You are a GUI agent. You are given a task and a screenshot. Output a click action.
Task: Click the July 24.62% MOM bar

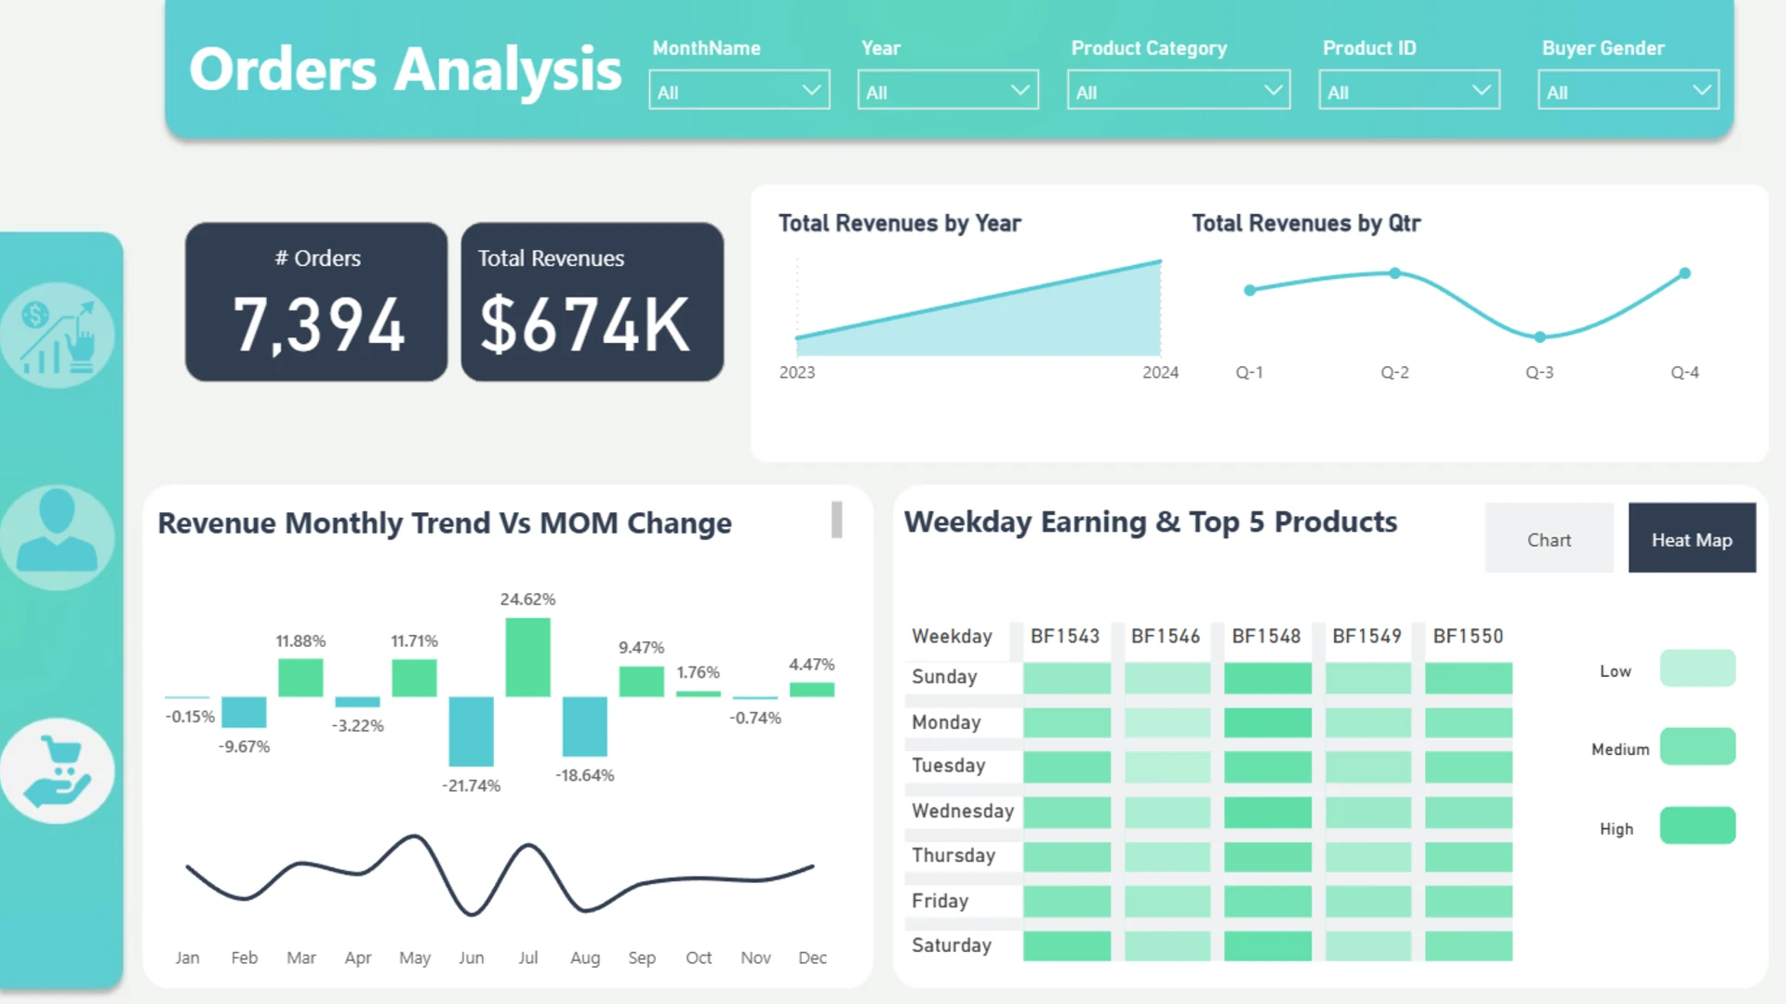[x=527, y=657]
